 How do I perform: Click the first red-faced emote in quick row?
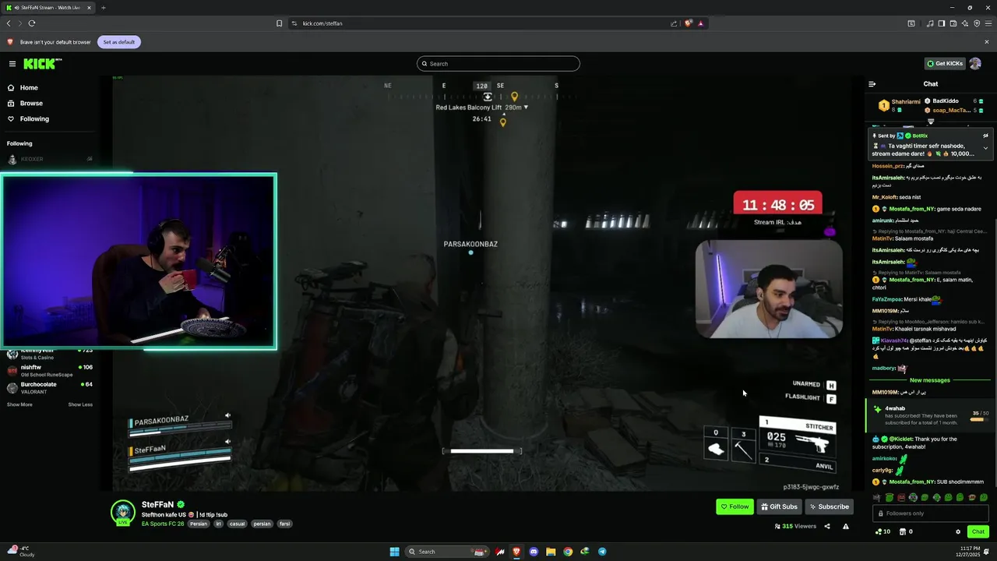(901, 497)
